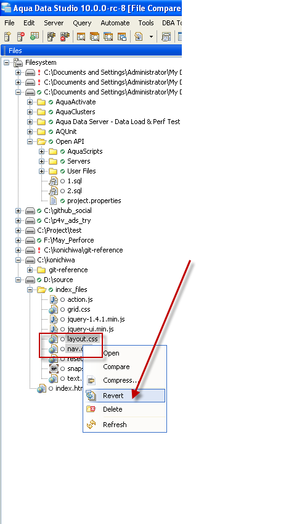Viewport: 302px width, 524px height.
Task: Select the 'git-reference' folder under C:\konichiwa
Action: [68, 270]
